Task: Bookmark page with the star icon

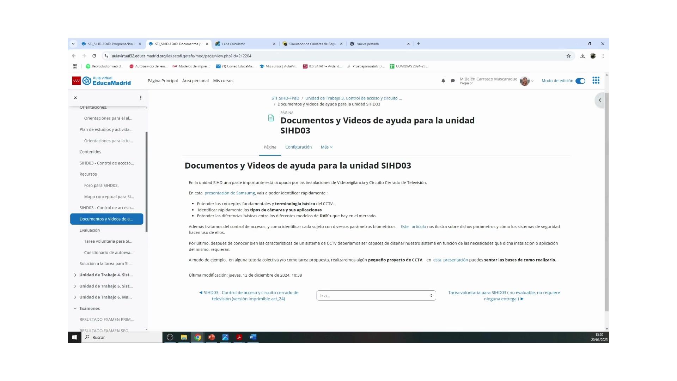Action: [x=568, y=56]
